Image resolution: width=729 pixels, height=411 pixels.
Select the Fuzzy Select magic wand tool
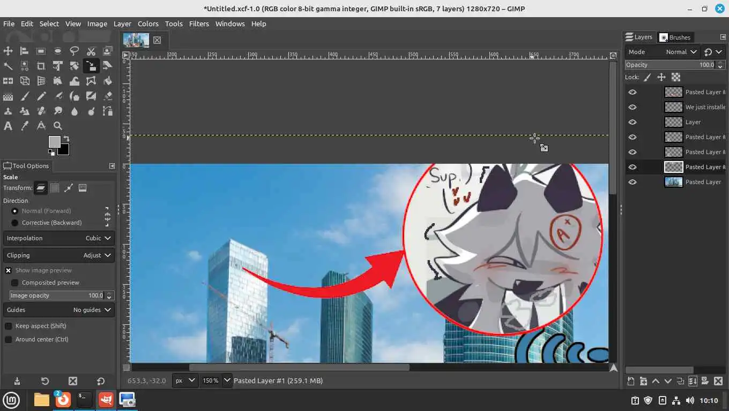8,66
